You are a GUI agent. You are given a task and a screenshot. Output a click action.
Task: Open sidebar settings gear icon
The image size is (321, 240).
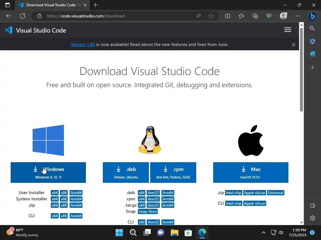pyautogui.click(x=313, y=218)
